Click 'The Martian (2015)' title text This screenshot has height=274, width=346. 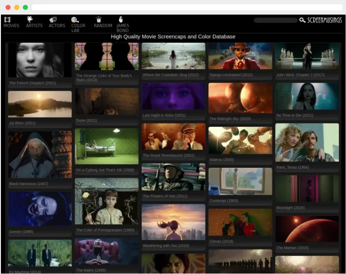292,248
